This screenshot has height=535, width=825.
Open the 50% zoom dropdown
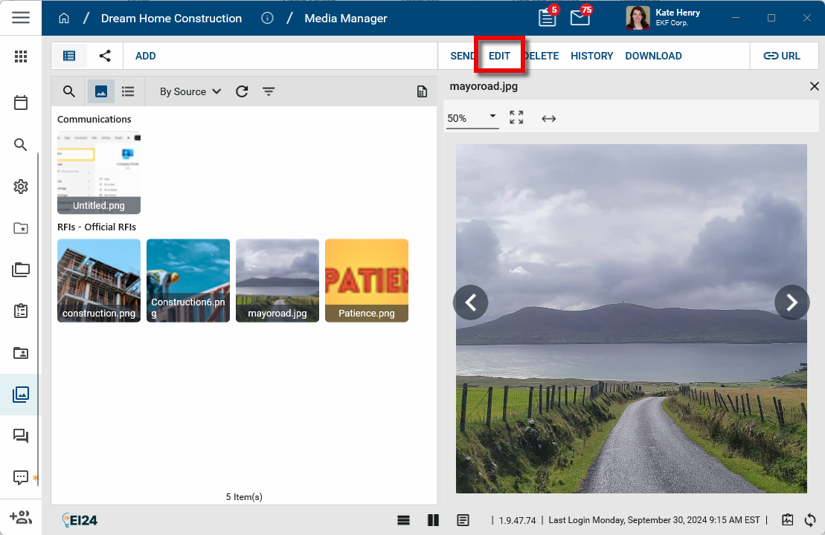pyautogui.click(x=472, y=117)
